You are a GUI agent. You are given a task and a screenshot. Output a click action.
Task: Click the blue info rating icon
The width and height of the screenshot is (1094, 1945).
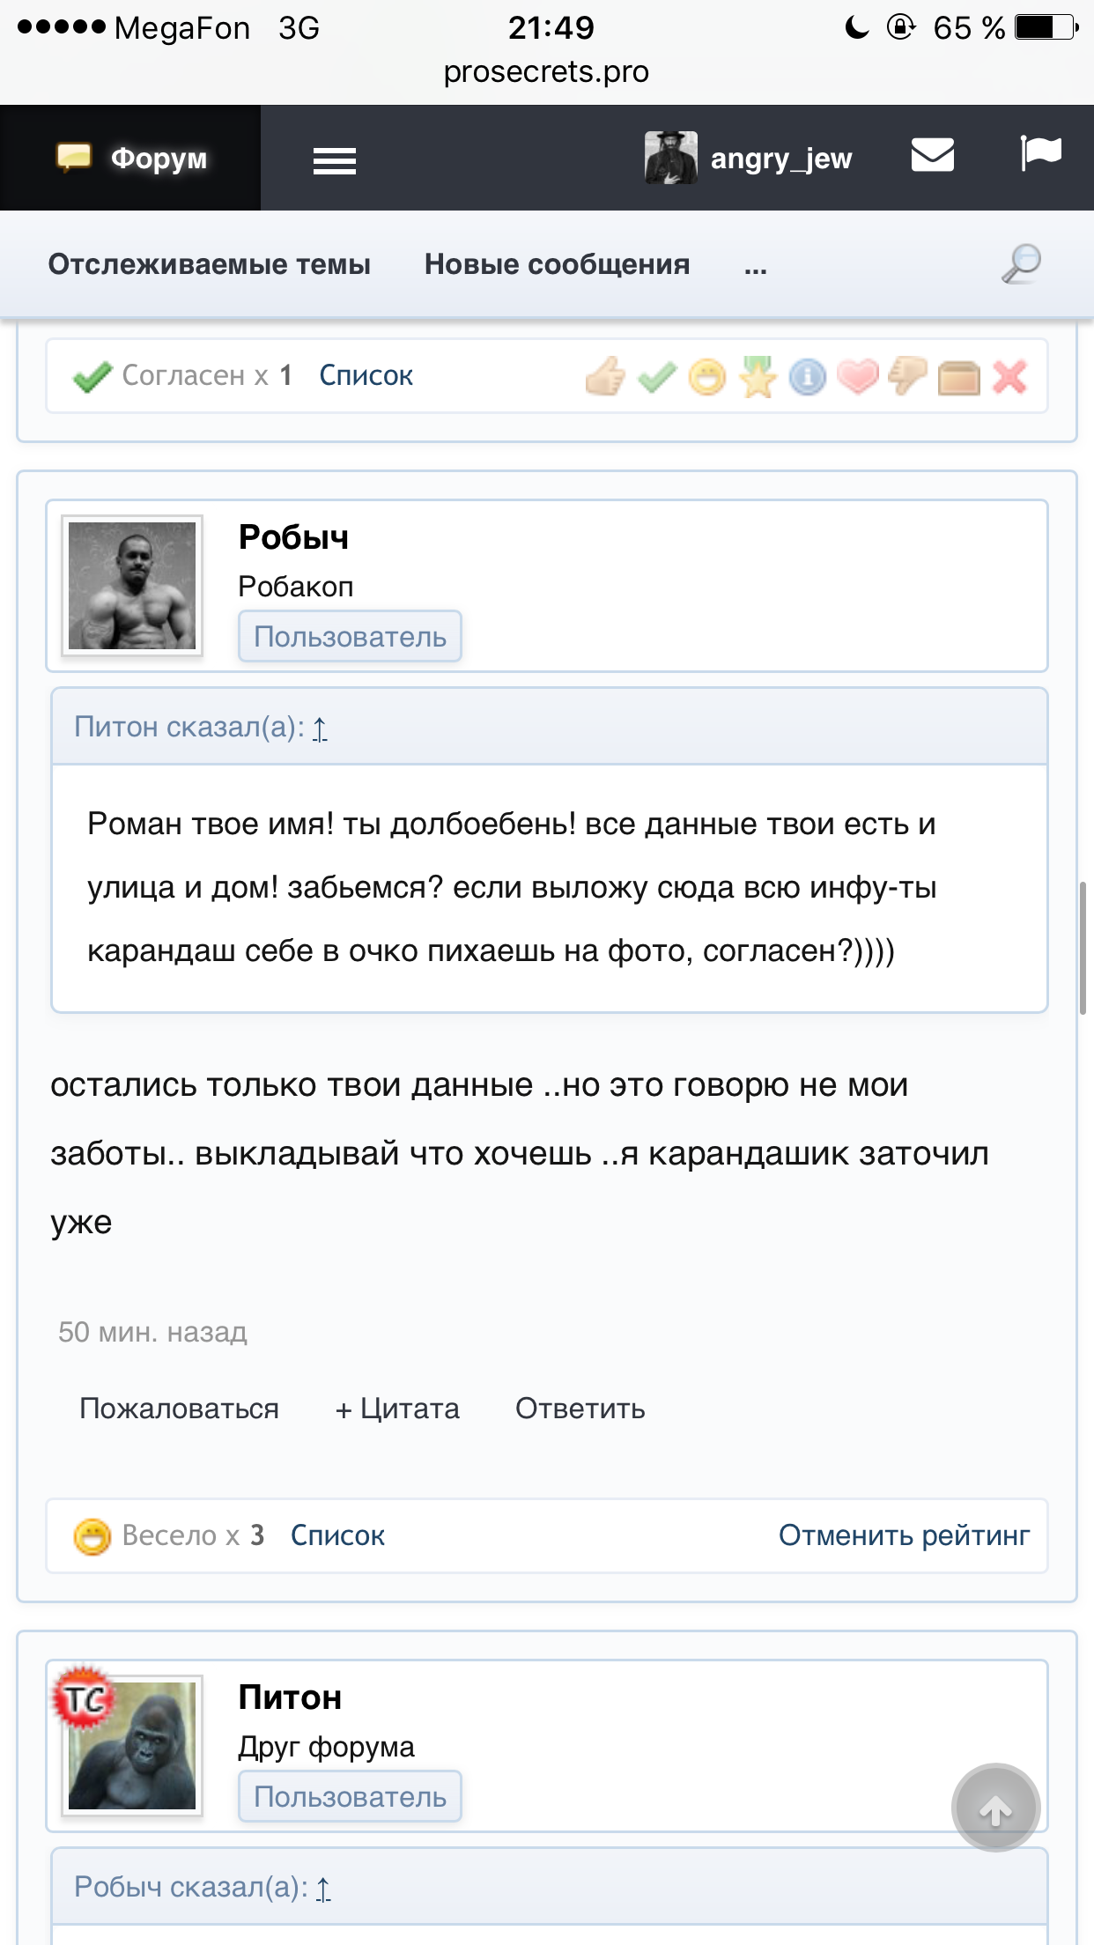808,377
